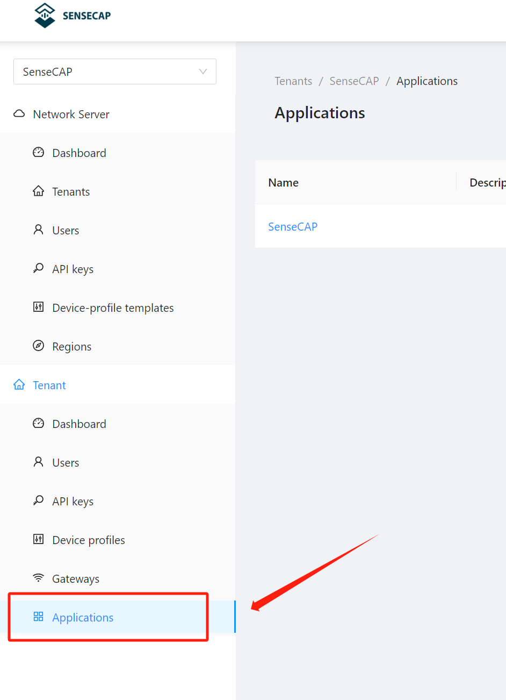
Task: Click Applications breadcrumb item
Action: 427,81
